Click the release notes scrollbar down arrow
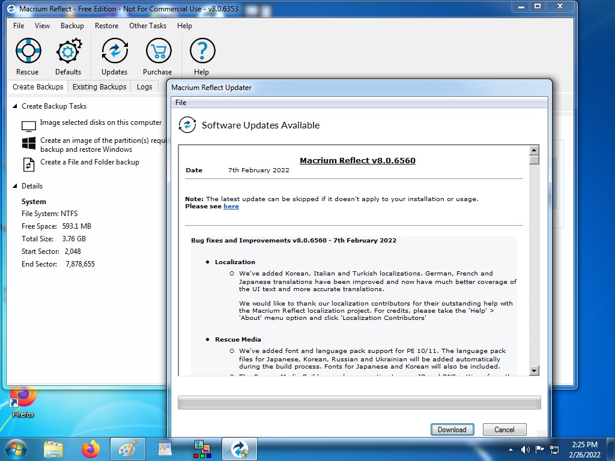The height and width of the screenshot is (461, 615). pyautogui.click(x=534, y=370)
